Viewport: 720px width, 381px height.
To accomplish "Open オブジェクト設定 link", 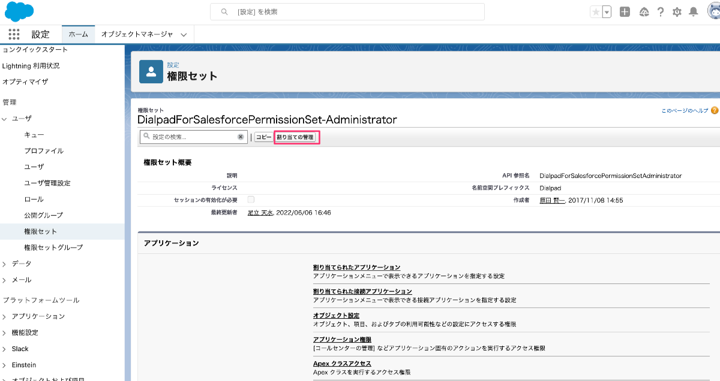I will (x=336, y=315).
